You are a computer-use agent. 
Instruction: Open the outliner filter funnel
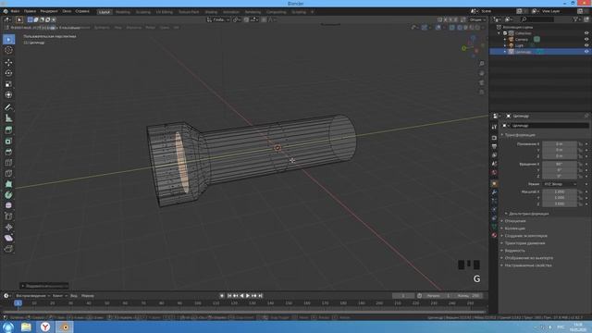point(575,19)
